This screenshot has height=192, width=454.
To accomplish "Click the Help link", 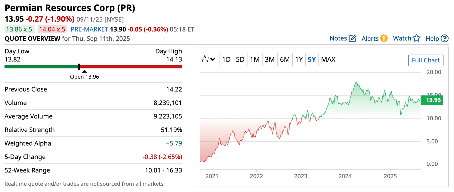I will (432, 38).
